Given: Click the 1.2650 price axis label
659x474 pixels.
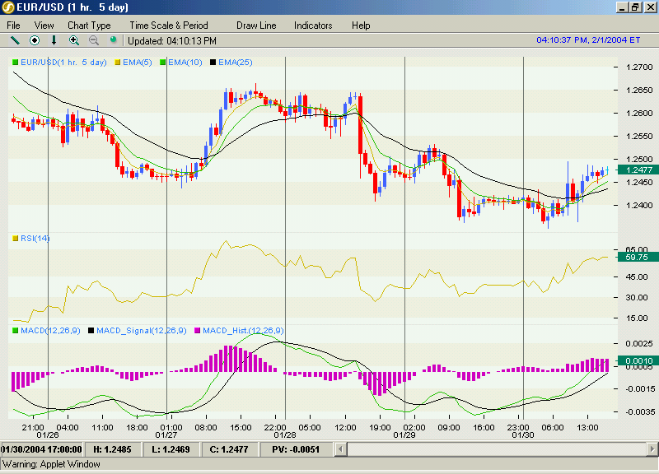Looking at the screenshot, I should pyautogui.click(x=639, y=91).
